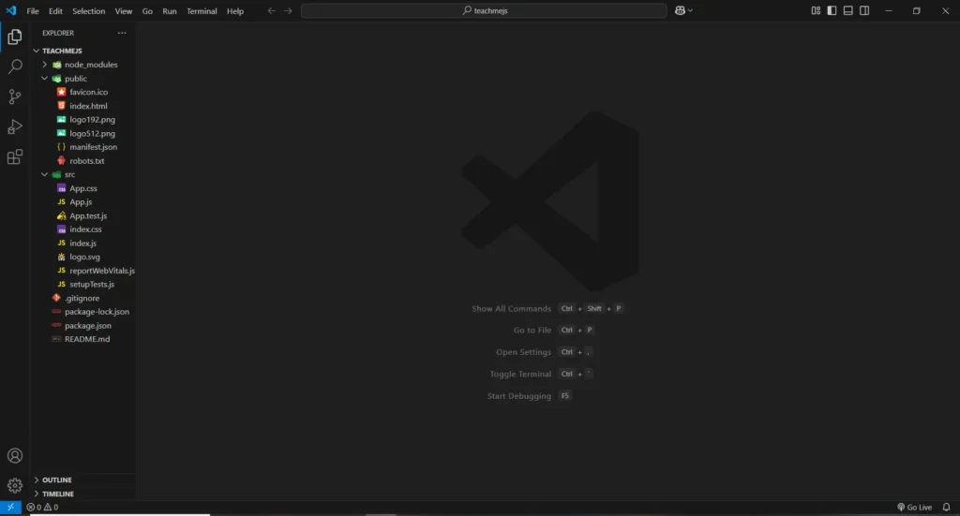Image resolution: width=960 pixels, height=516 pixels.
Task: Open the Accounts icon
Action: [x=15, y=456]
